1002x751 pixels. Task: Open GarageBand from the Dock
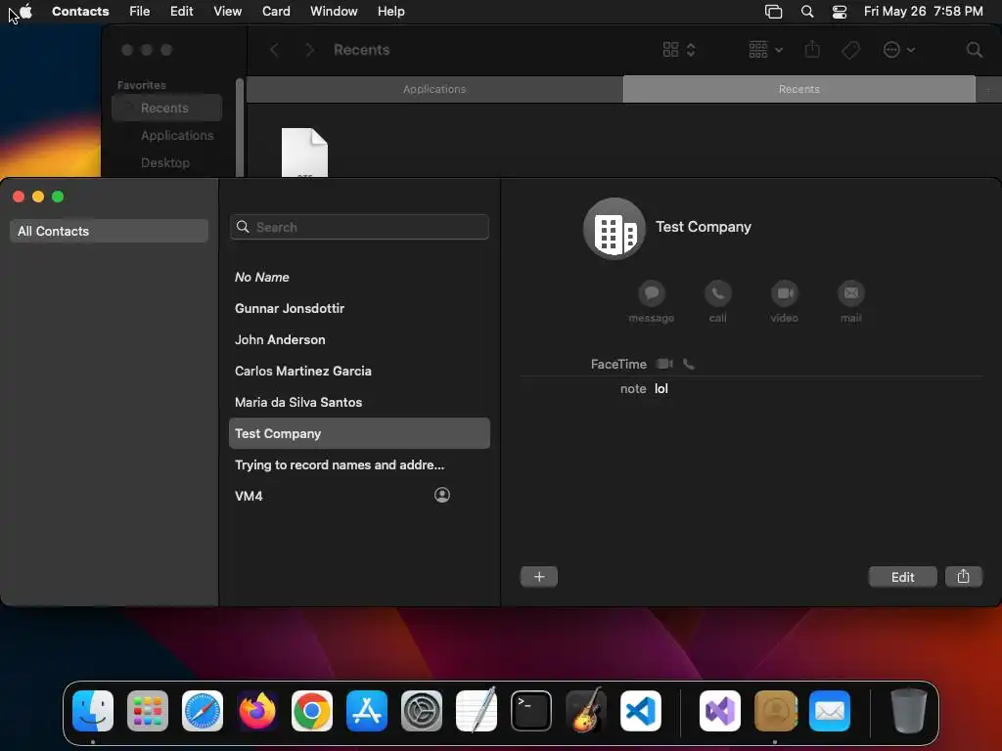coord(586,710)
